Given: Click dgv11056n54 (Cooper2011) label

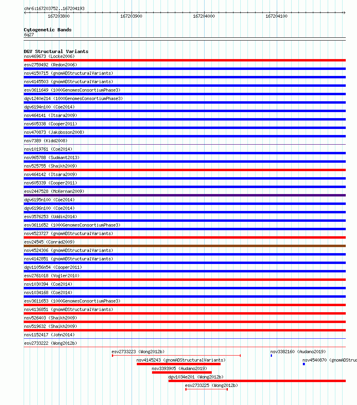Looking at the screenshot, I should [x=53, y=267].
